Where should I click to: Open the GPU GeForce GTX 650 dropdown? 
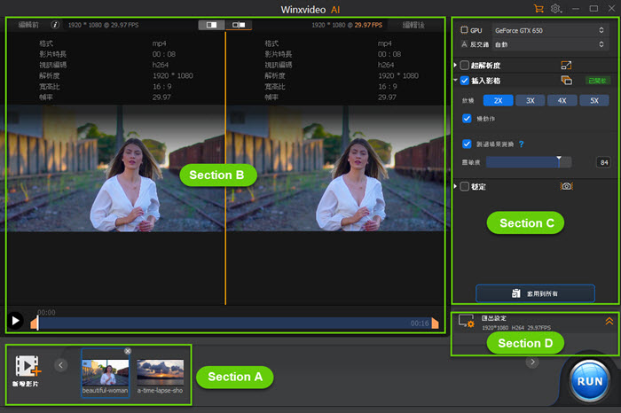click(549, 30)
